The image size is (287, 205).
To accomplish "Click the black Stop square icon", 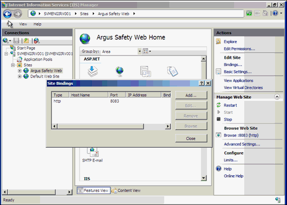I will [218, 119].
